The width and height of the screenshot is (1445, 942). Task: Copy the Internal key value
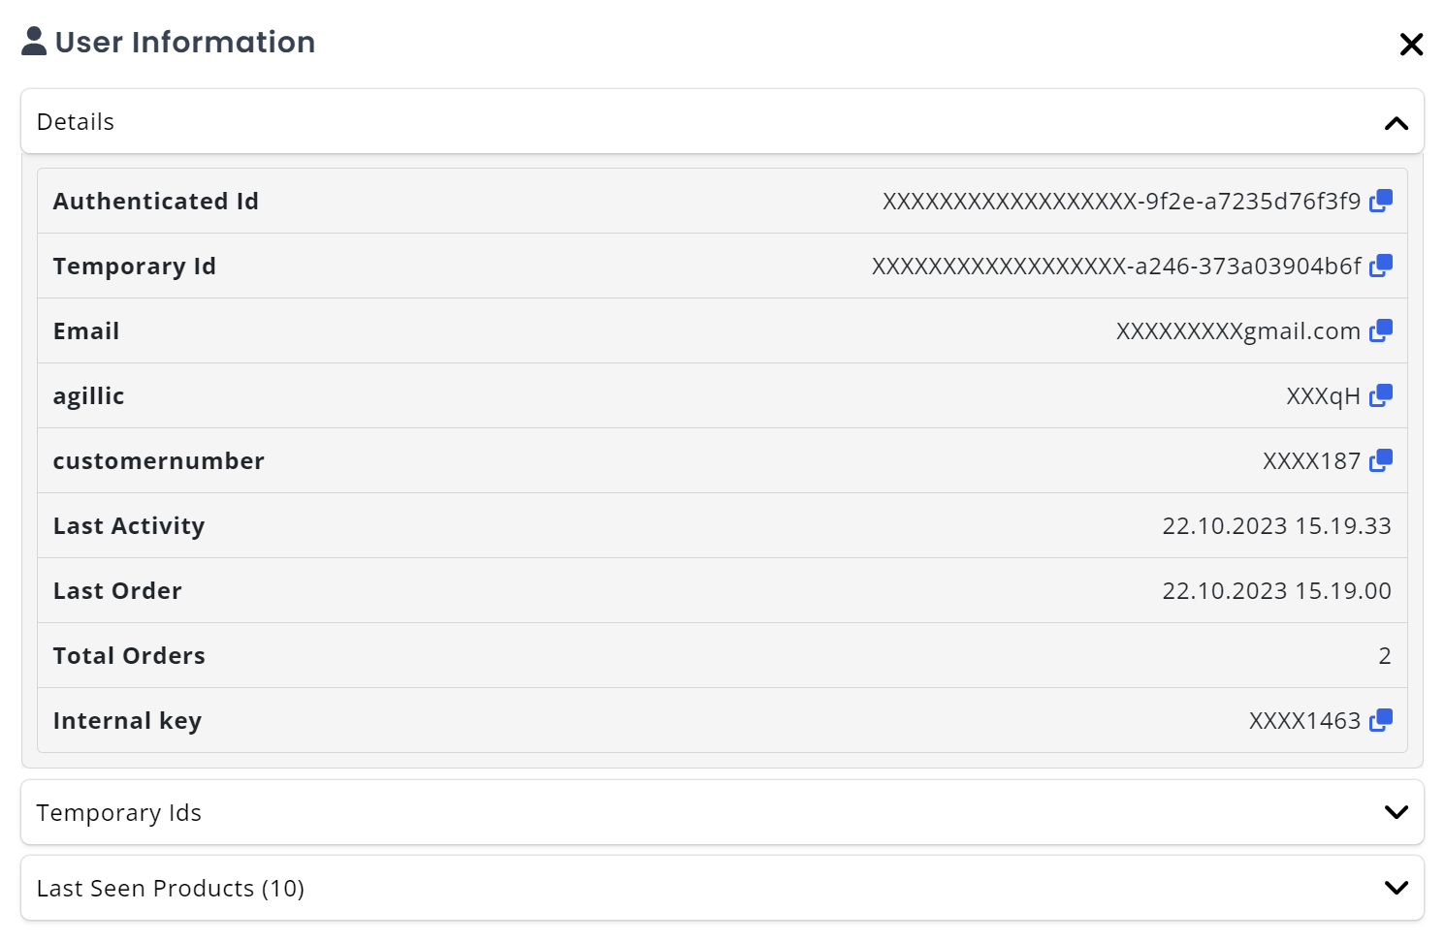tap(1381, 720)
